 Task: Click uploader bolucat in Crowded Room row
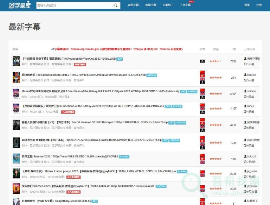tap(251, 75)
